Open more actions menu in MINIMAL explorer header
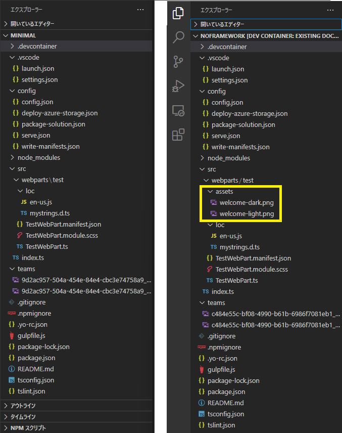Image resolution: width=342 pixels, height=433 pixels. click(140, 9)
